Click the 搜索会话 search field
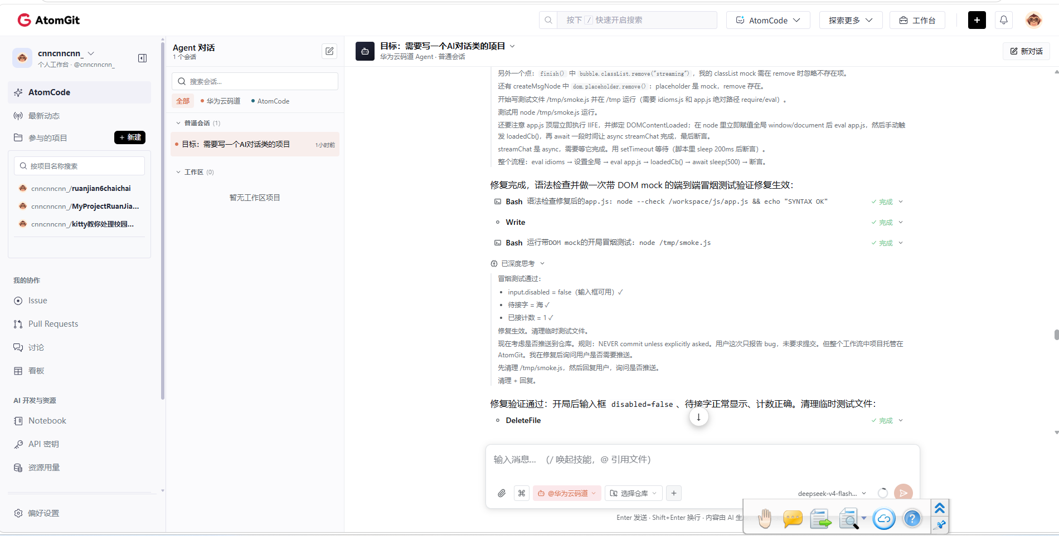The image size is (1059, 536). pyautogui.click(x=255, y=81)
